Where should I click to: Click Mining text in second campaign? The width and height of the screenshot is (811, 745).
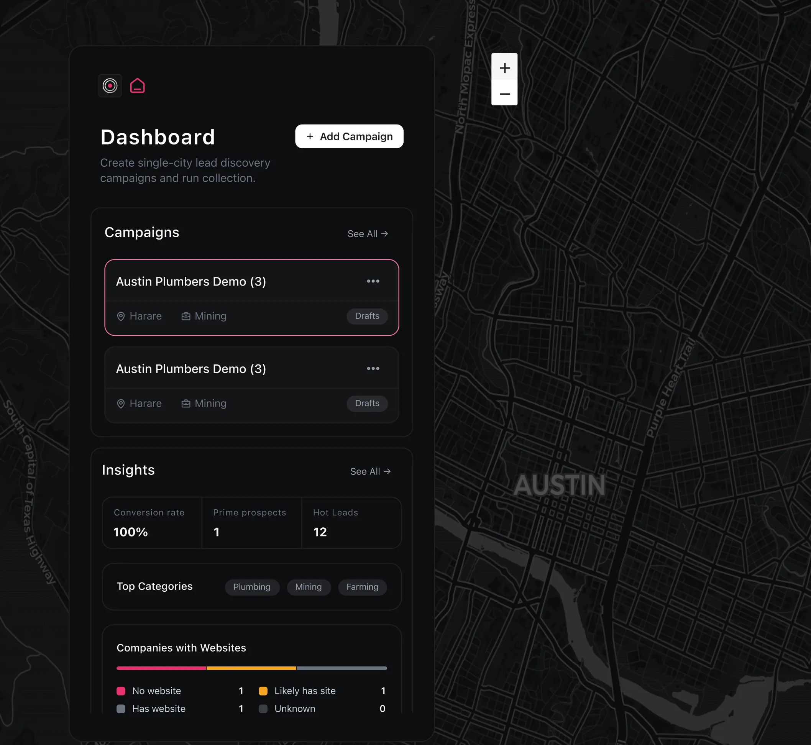tap(210, 404)
